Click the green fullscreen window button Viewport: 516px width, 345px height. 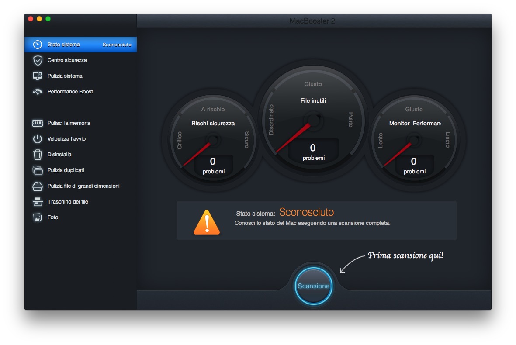[48, 19]
